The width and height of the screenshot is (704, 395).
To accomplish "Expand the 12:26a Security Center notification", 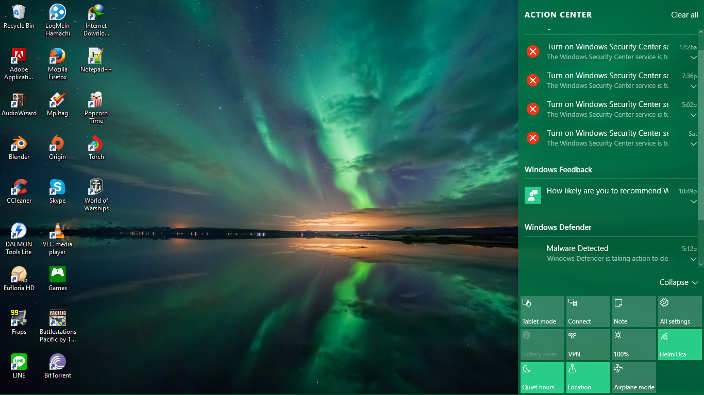I will tap(694, 58).
